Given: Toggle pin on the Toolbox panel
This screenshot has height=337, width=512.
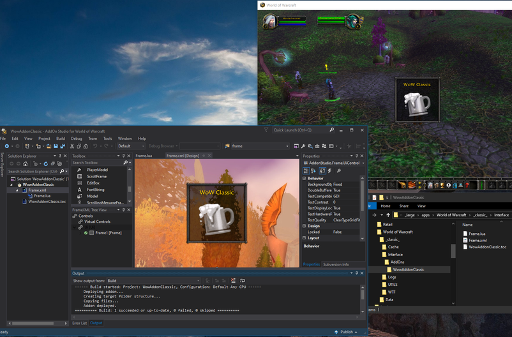Looking at the screenshot, I should tap(123, 156).
